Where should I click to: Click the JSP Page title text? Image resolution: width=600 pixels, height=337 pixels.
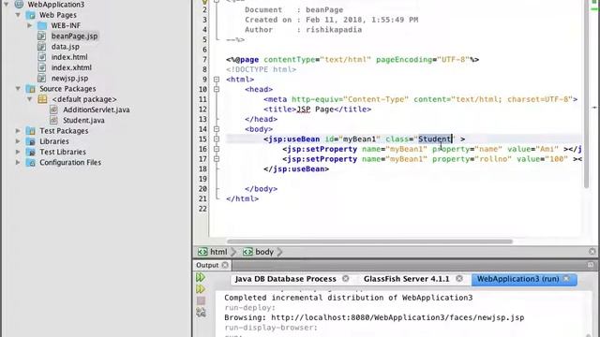[315, 110]
